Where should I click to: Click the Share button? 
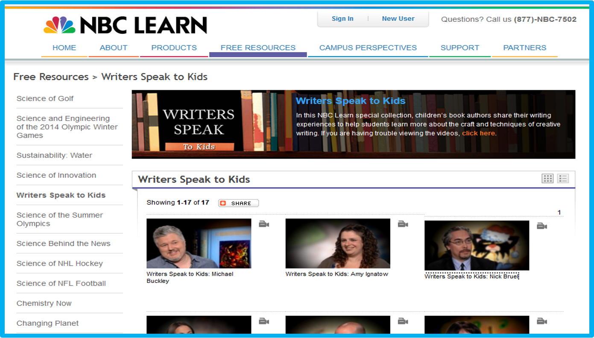point(238,203)
